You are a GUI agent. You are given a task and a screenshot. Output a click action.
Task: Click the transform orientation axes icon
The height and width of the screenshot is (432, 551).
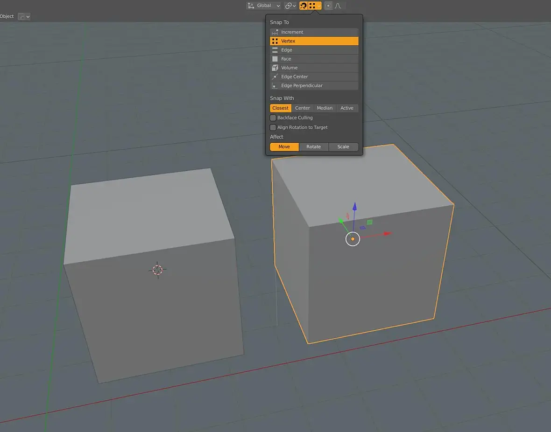[x=251, y=6]
